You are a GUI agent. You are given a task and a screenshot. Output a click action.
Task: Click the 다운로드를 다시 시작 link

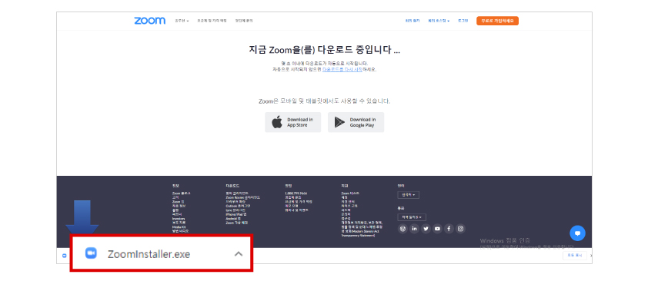342,70
